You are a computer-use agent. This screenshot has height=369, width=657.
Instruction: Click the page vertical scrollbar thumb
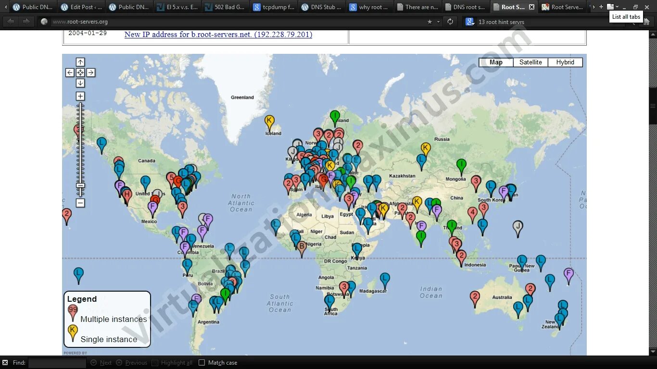pos(653,107)
